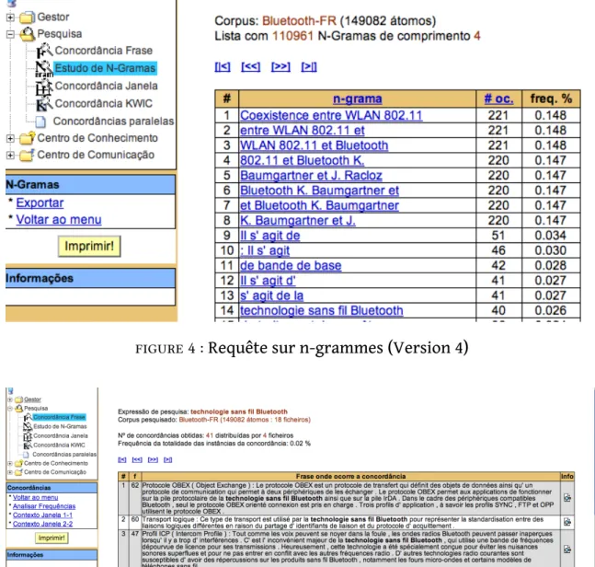595x567 pixels.
Task: Click the Concordâncias paralelas page icon in upper tree
Action: 40,121
